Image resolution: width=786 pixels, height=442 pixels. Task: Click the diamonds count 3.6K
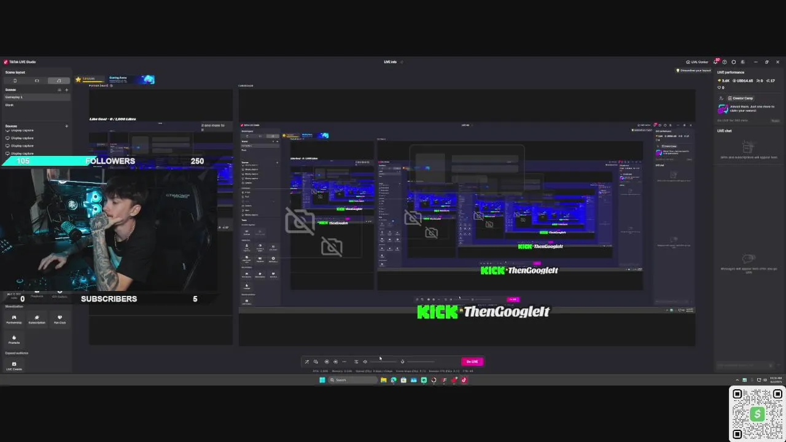point(725,80)
